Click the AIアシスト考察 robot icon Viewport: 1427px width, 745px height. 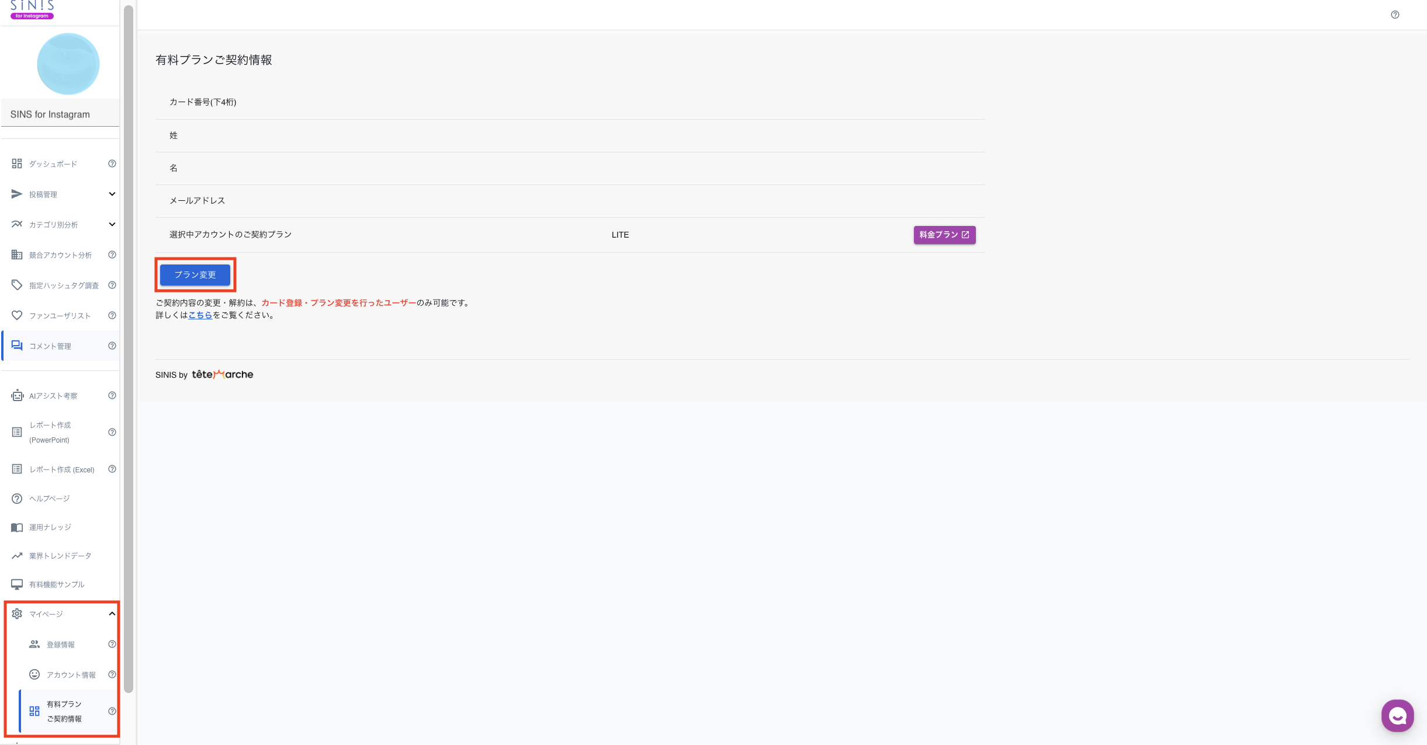pyautogui.click(x=17, y=395)
